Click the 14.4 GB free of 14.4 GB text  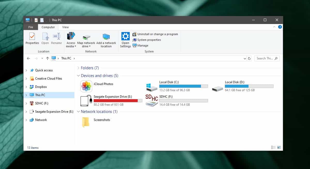(175, 105)
